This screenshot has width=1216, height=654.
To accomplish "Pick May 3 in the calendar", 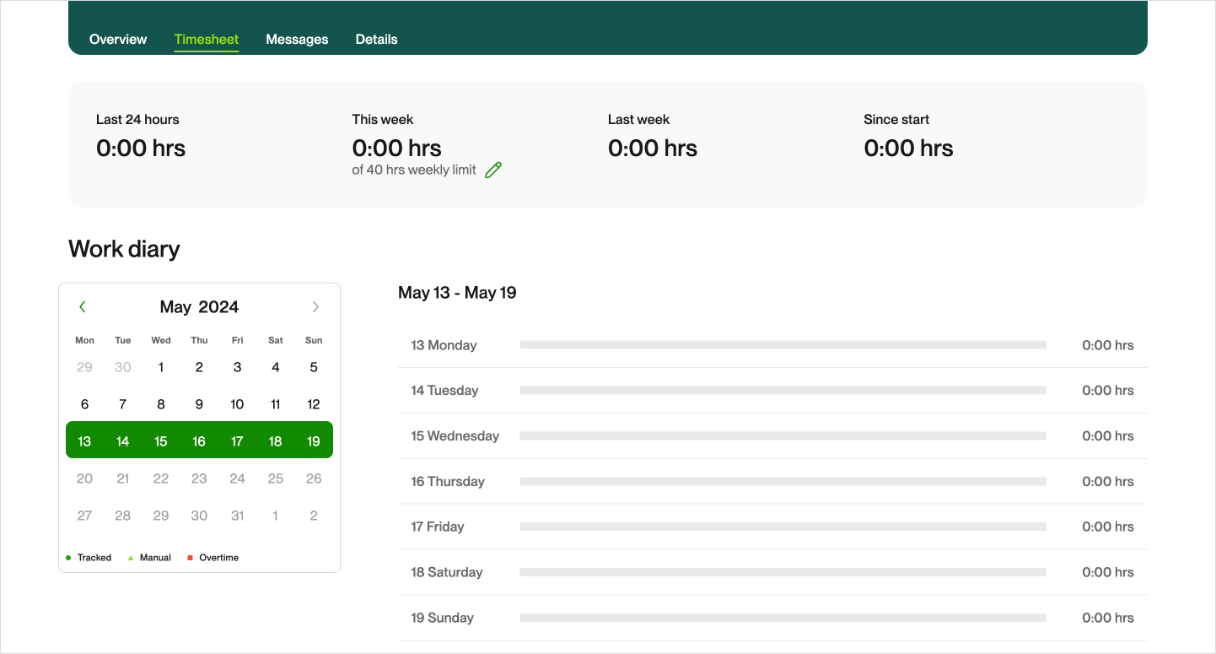I will (237, 367).
